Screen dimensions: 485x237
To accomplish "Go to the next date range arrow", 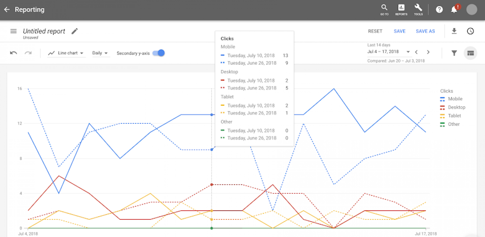I will [428, 52].
